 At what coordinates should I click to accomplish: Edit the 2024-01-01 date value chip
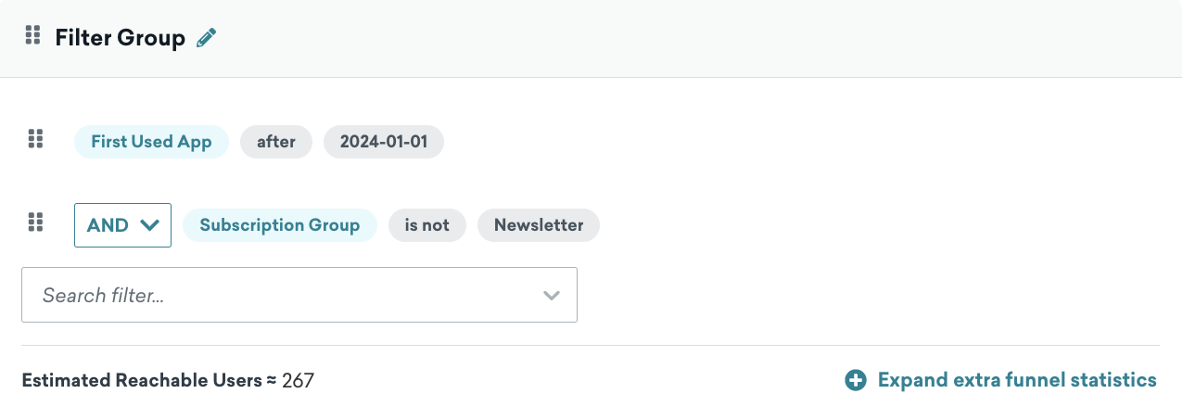(384, 142)
